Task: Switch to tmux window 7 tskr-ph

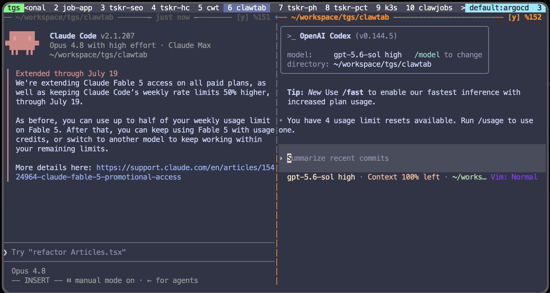Action: click(x=298, y=8)
